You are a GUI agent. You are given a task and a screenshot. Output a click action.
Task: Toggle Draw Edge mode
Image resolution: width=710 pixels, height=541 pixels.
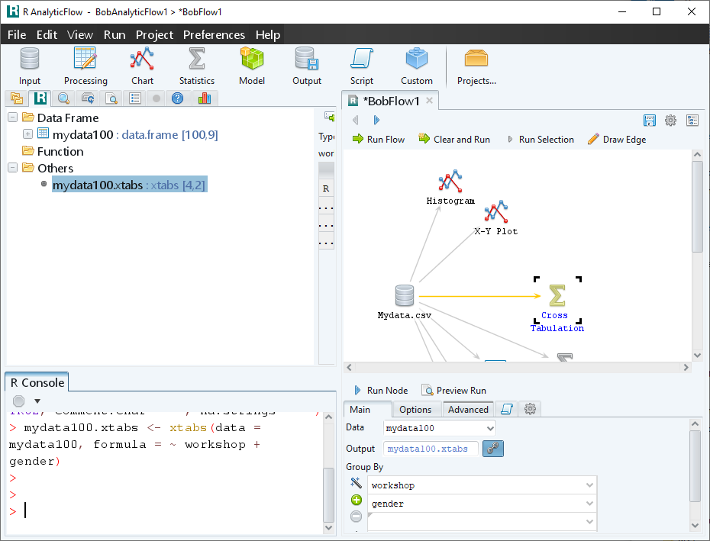(616, 140)
